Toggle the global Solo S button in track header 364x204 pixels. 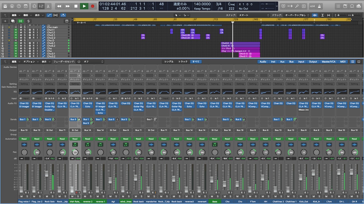click(28, 21)
